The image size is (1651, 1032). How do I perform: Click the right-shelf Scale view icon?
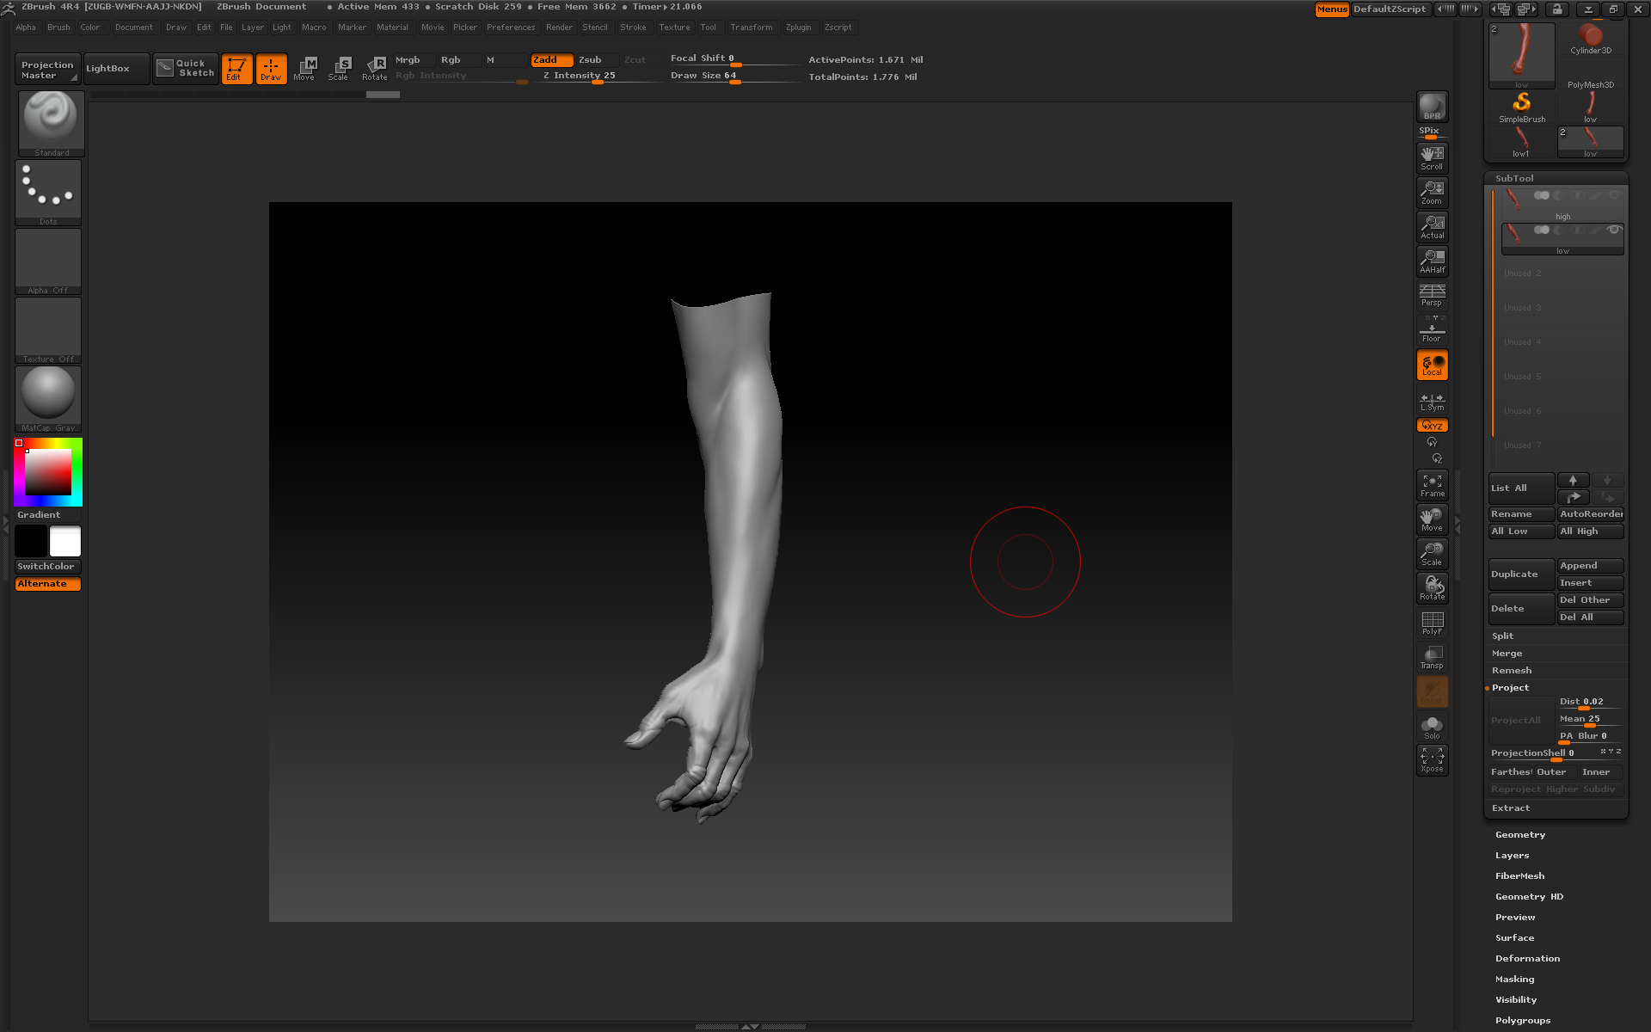coord(1432,554)
